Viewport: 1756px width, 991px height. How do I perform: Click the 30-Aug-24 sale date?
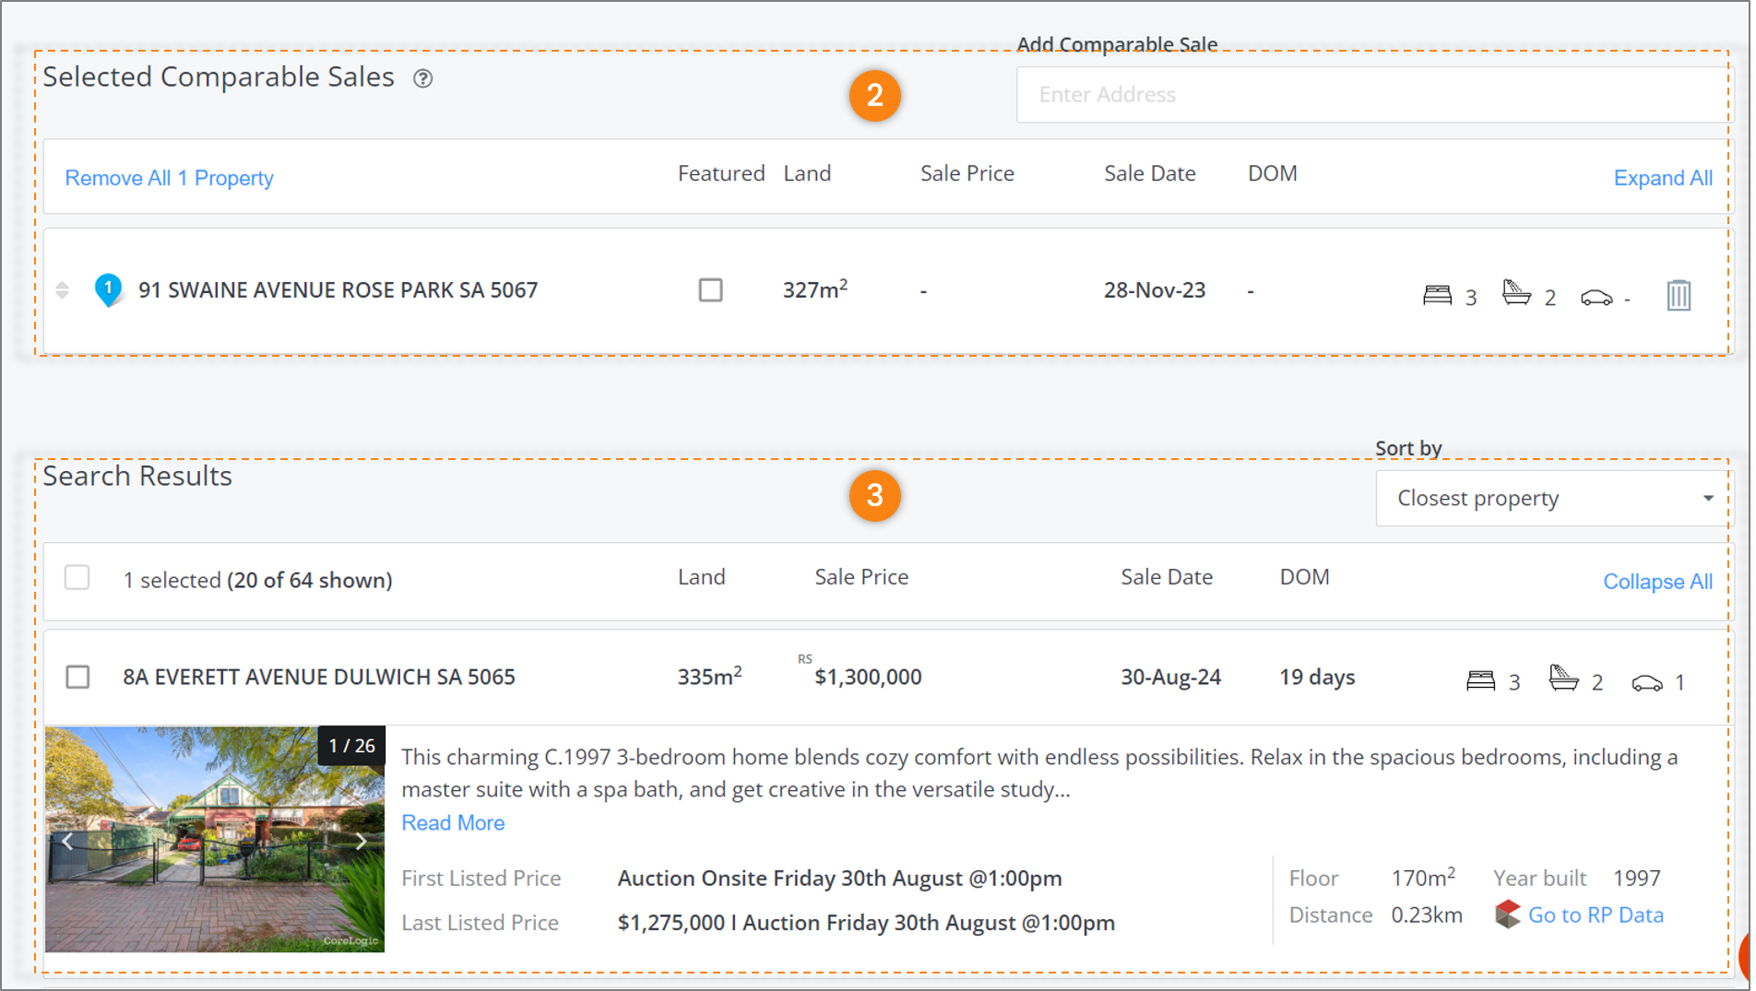point(1170,678)
